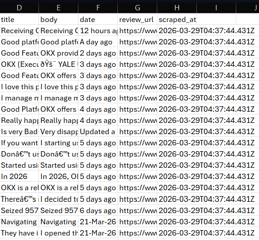The width and height of the screenshot is (259, 240).
Task: Select title cell 'Navigating'
Action: [x=19, y=222]
